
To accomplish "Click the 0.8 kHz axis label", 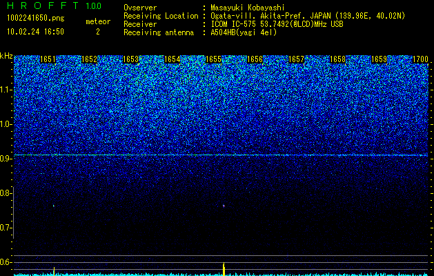I will [5, 193].
